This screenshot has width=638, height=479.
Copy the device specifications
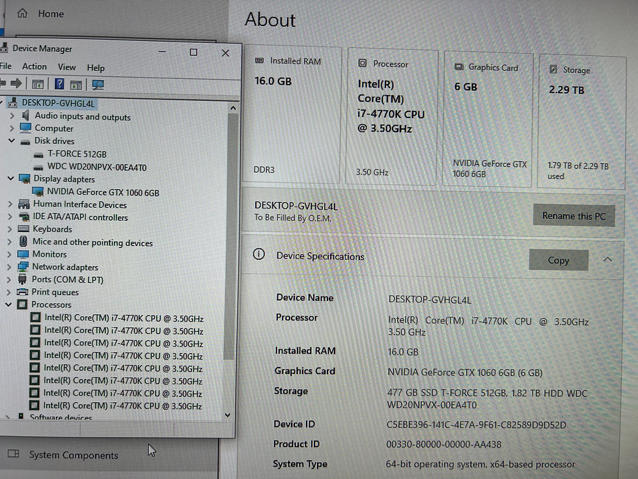[558, 259]
